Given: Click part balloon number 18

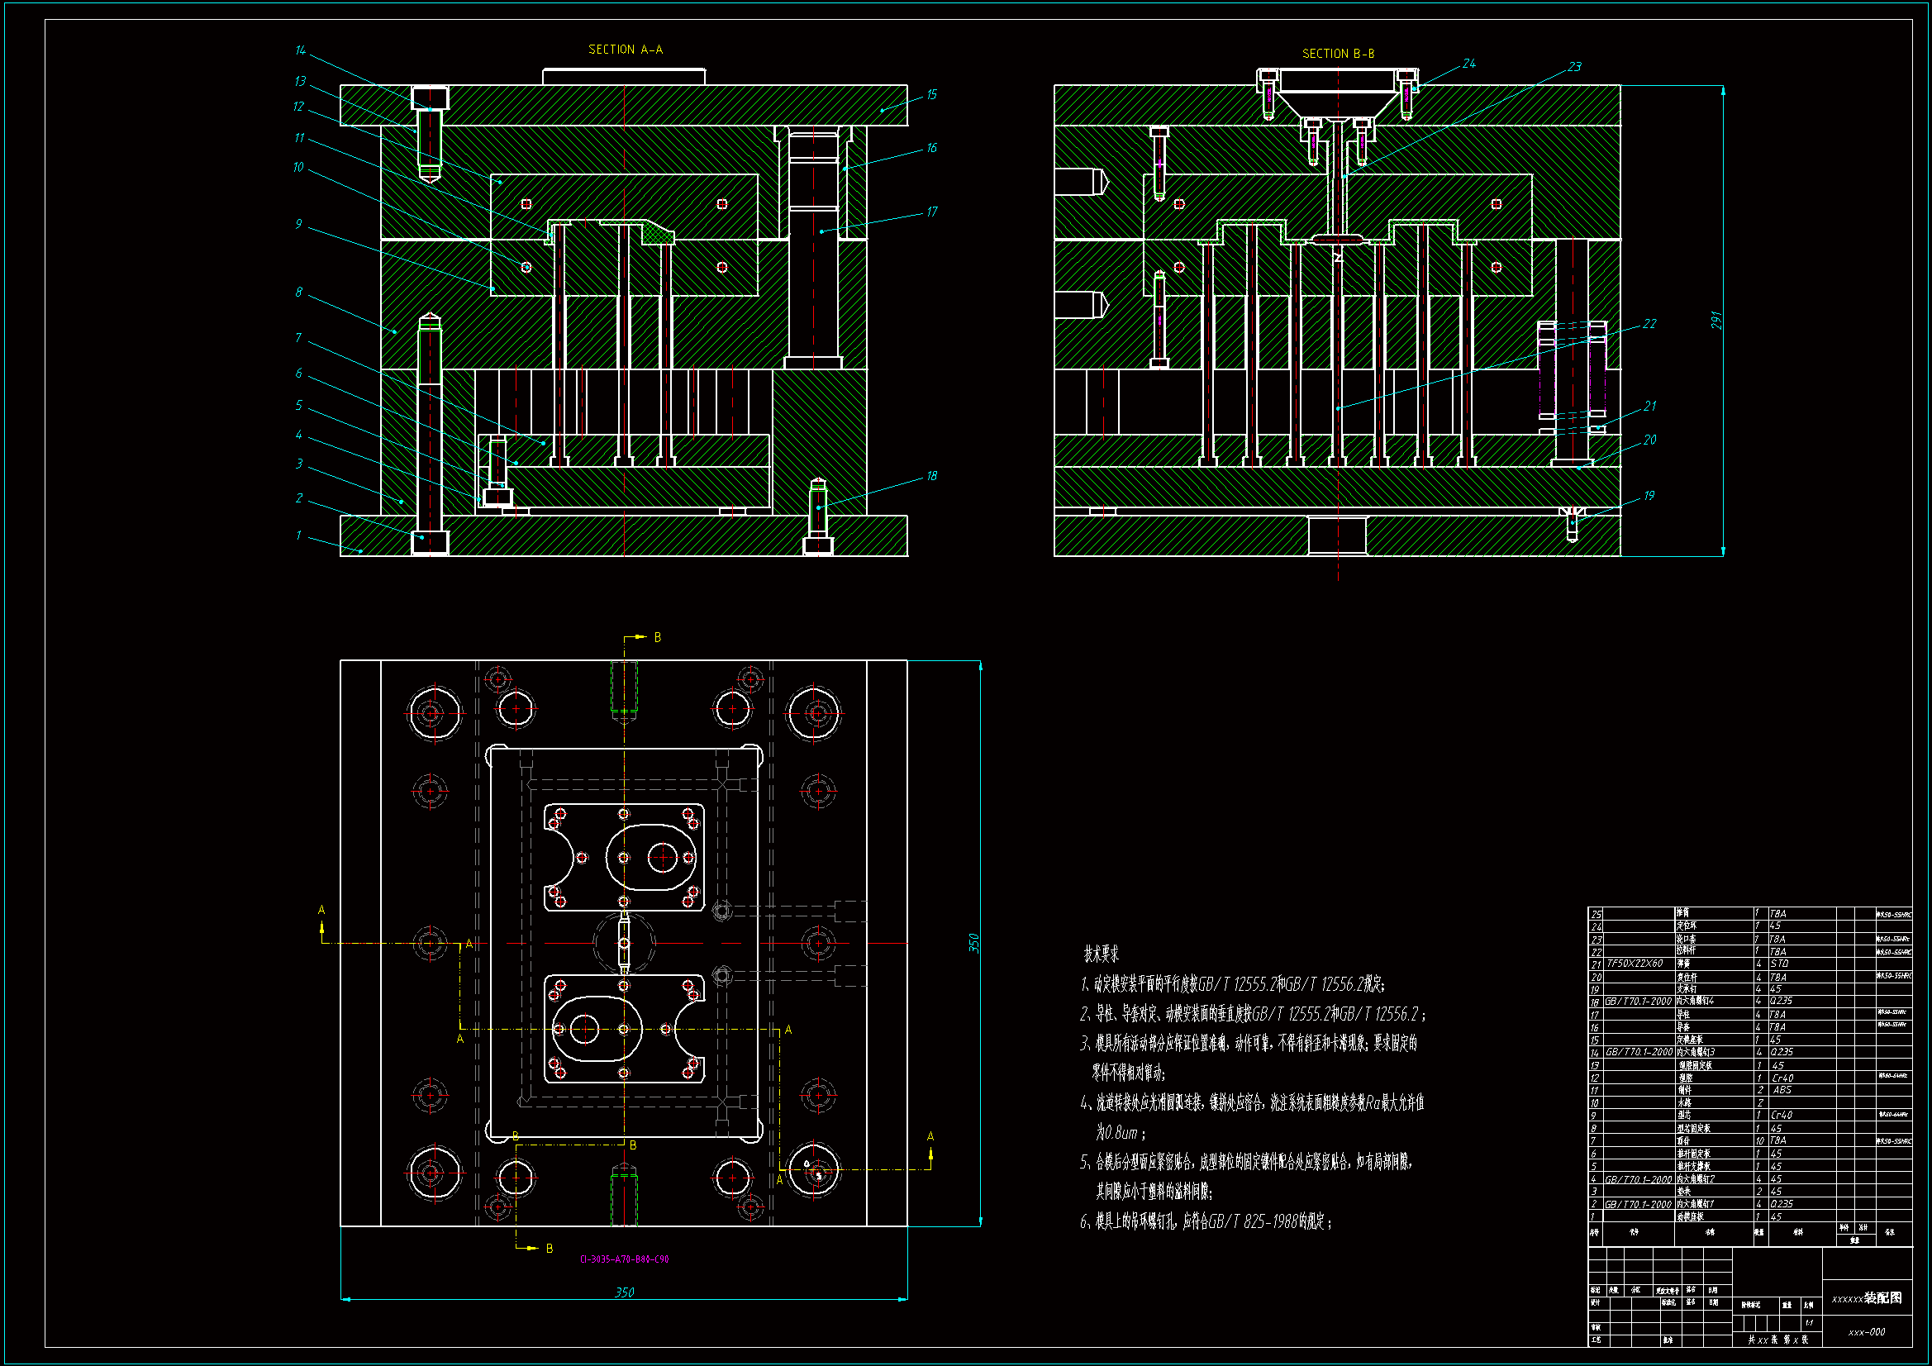Looking at the screenshot, I should point(931,476).
